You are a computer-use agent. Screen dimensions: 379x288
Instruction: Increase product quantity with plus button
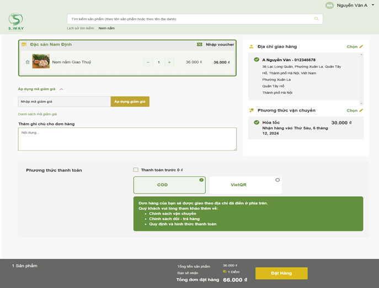[x=169, y=62]
